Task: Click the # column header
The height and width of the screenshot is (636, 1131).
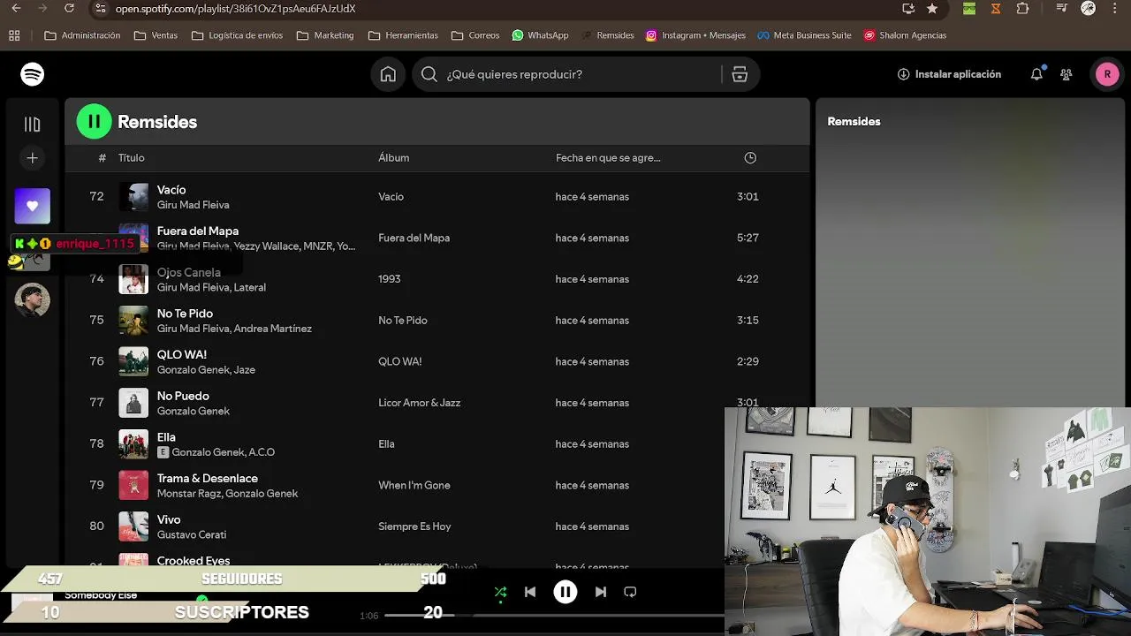Action: (102, 158)
